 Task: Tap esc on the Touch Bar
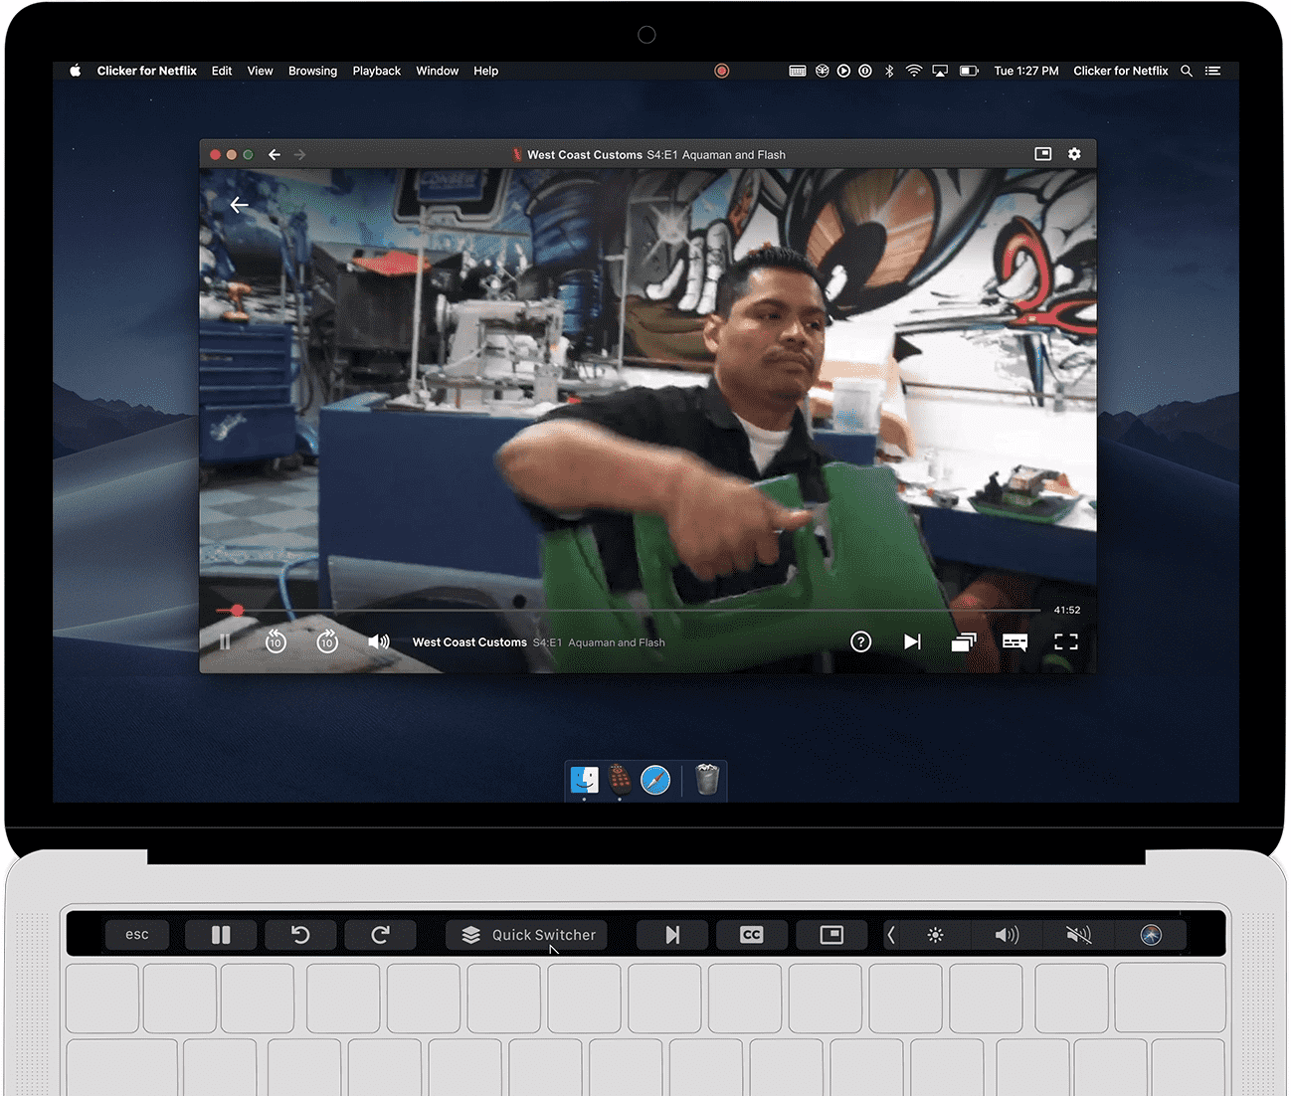tap(137, 935)
